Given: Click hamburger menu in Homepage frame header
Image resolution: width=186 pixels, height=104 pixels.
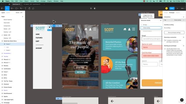Looking at the screenshot, I should [94, 29].
